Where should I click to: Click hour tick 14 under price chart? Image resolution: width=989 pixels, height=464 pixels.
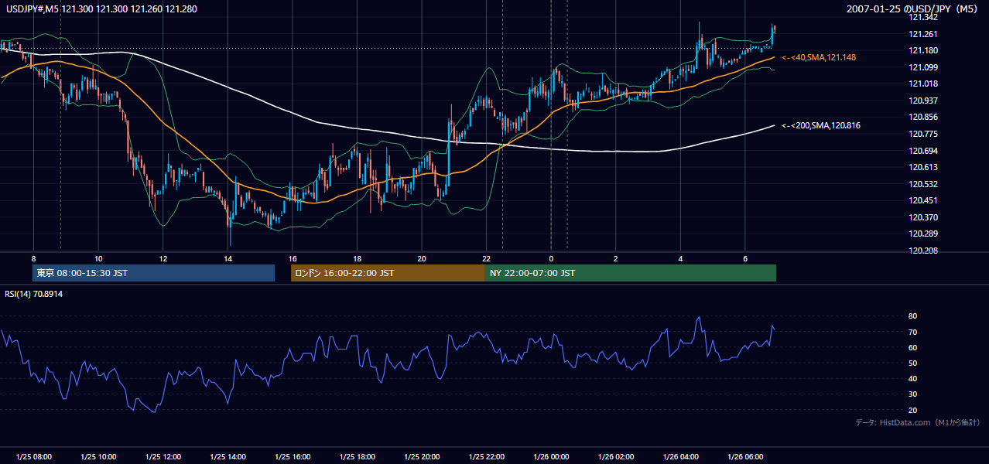pos(228,258)
